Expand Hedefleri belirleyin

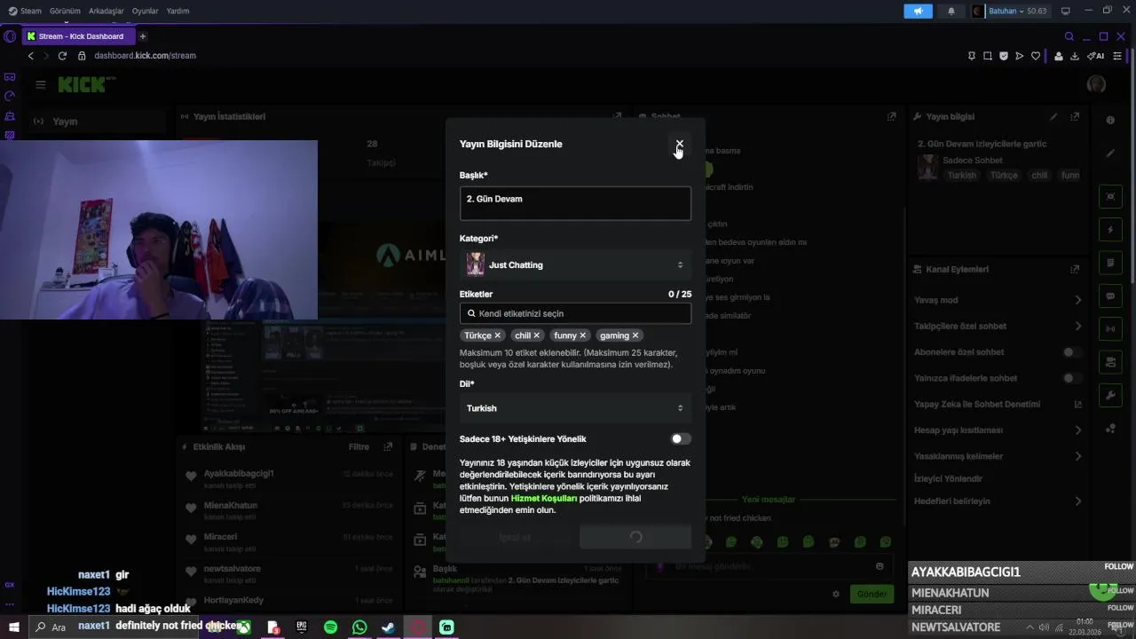(x=998, y=501)
